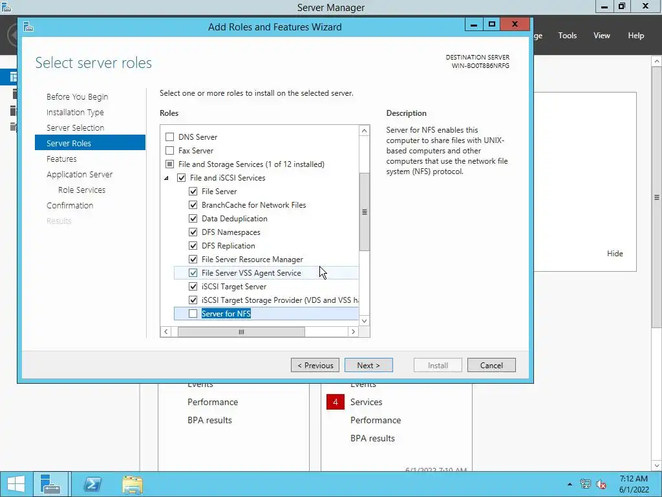662x497 pixels.
Task: Click the wizard title bar icon
Action: point(28,27)
